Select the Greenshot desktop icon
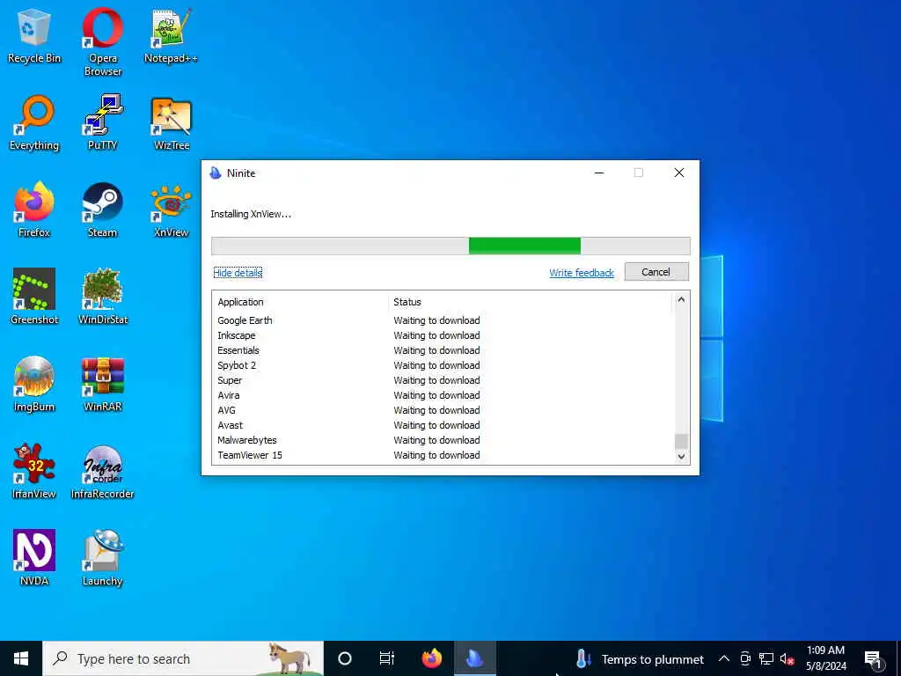Viewport: 901px width, 676px height. (34, 297)
